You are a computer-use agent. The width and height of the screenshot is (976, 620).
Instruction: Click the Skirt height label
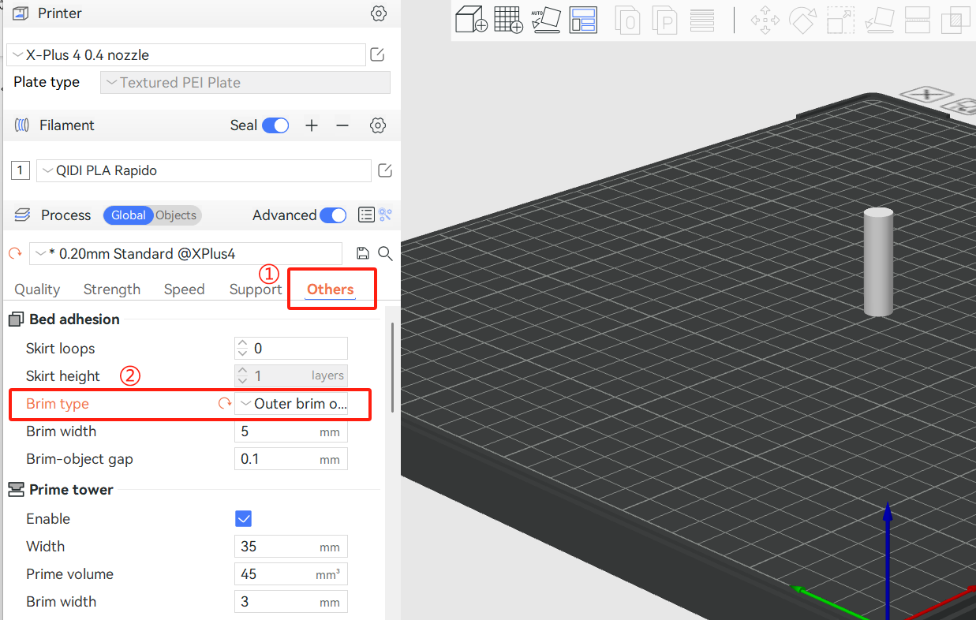pyautogui.click(x=63, y=376)
